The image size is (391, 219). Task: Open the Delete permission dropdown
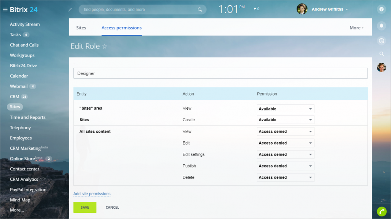pos(286,178)
